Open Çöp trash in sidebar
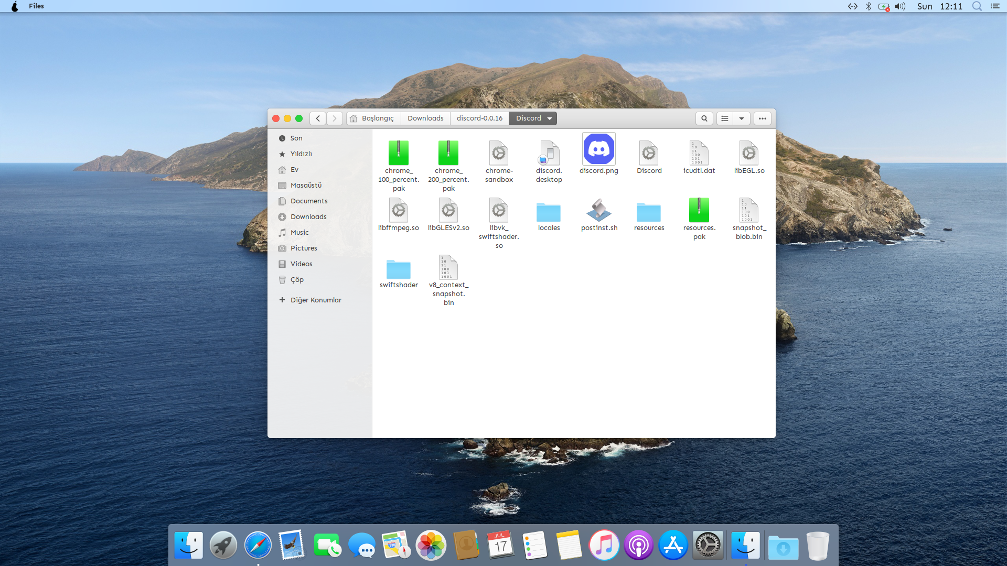Image resolution: width=1007 pixels, height=566 pixels. pos(320,280)
